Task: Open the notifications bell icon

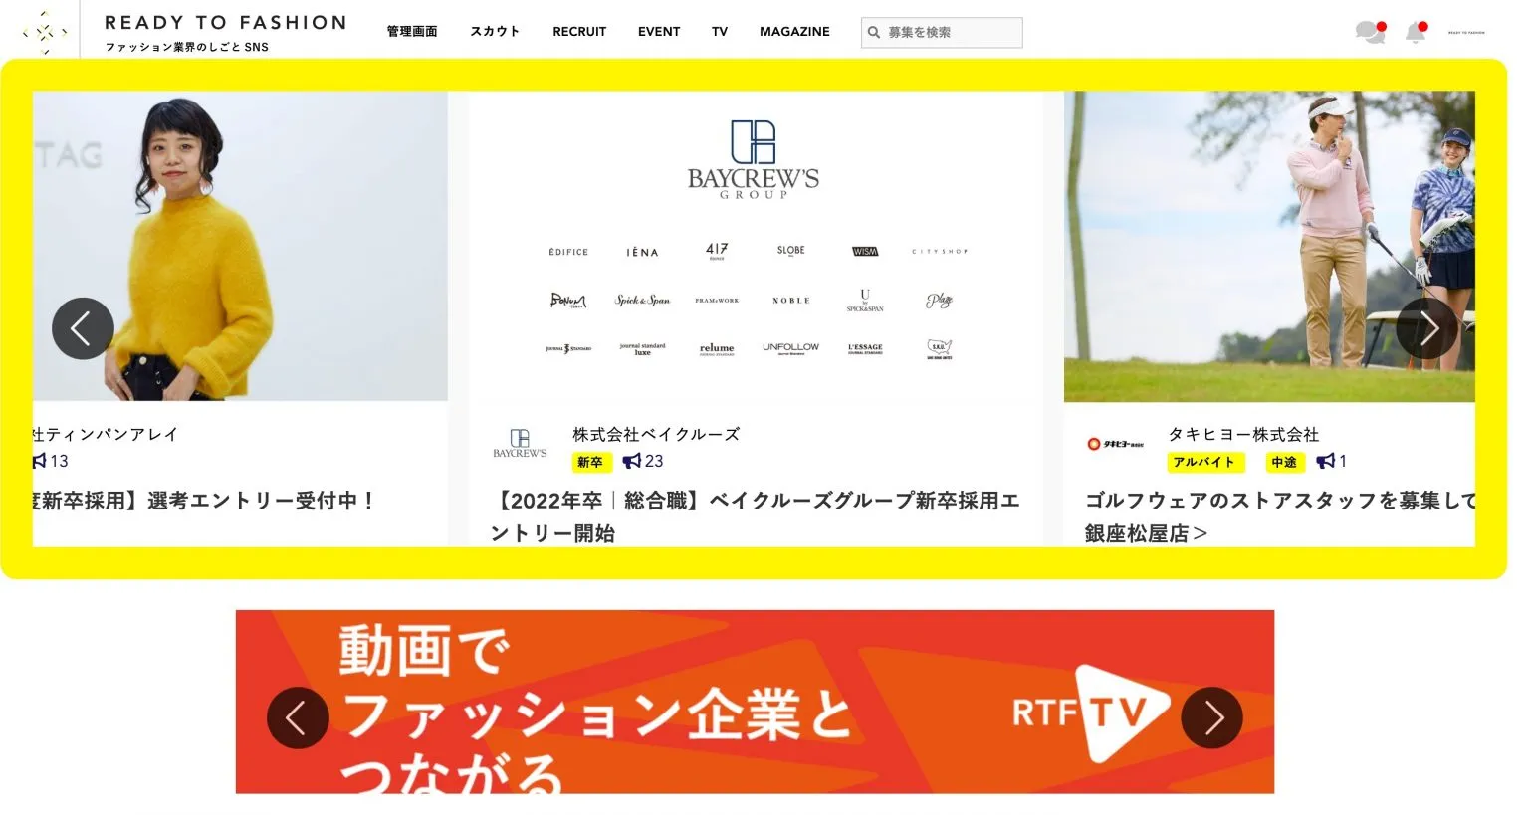Action: coord(1417,32)
